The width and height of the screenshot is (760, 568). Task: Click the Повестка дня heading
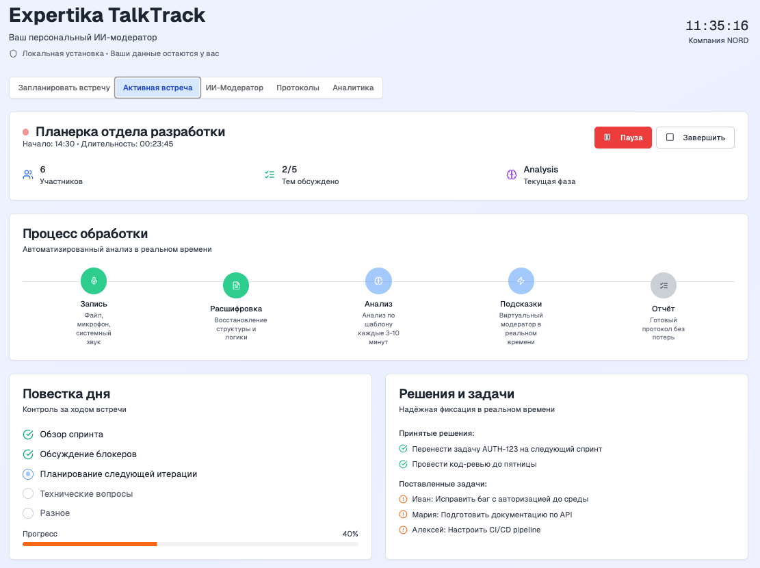[66, 393]
